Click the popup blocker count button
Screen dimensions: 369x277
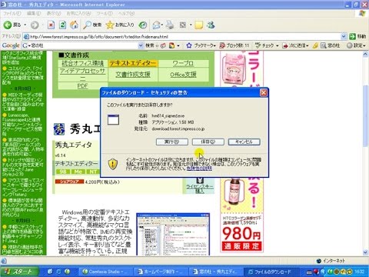[234, 45]
